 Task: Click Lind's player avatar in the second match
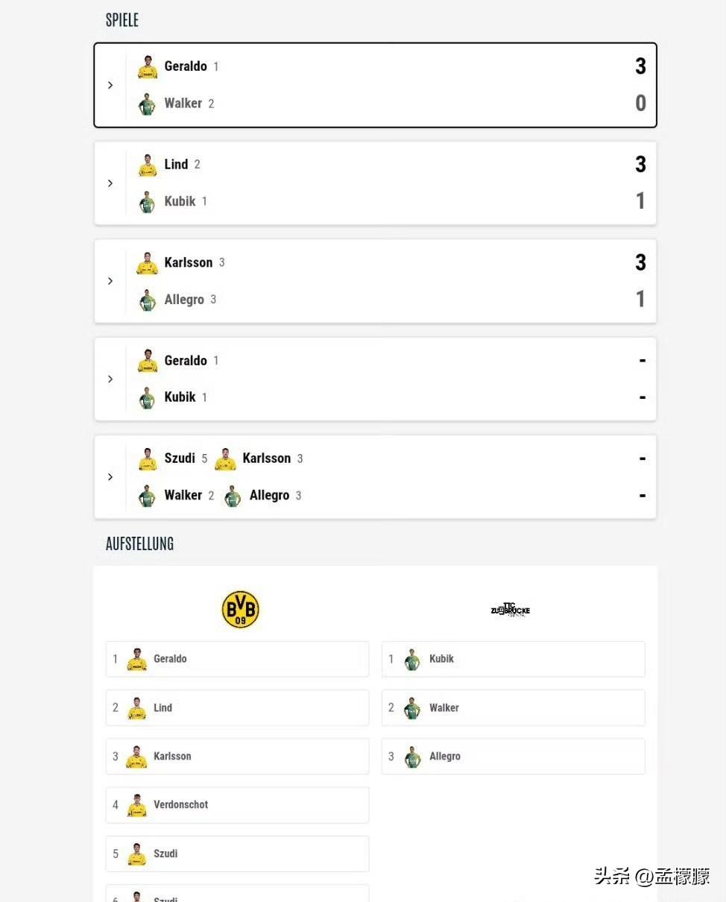click(x=148, y=165)
